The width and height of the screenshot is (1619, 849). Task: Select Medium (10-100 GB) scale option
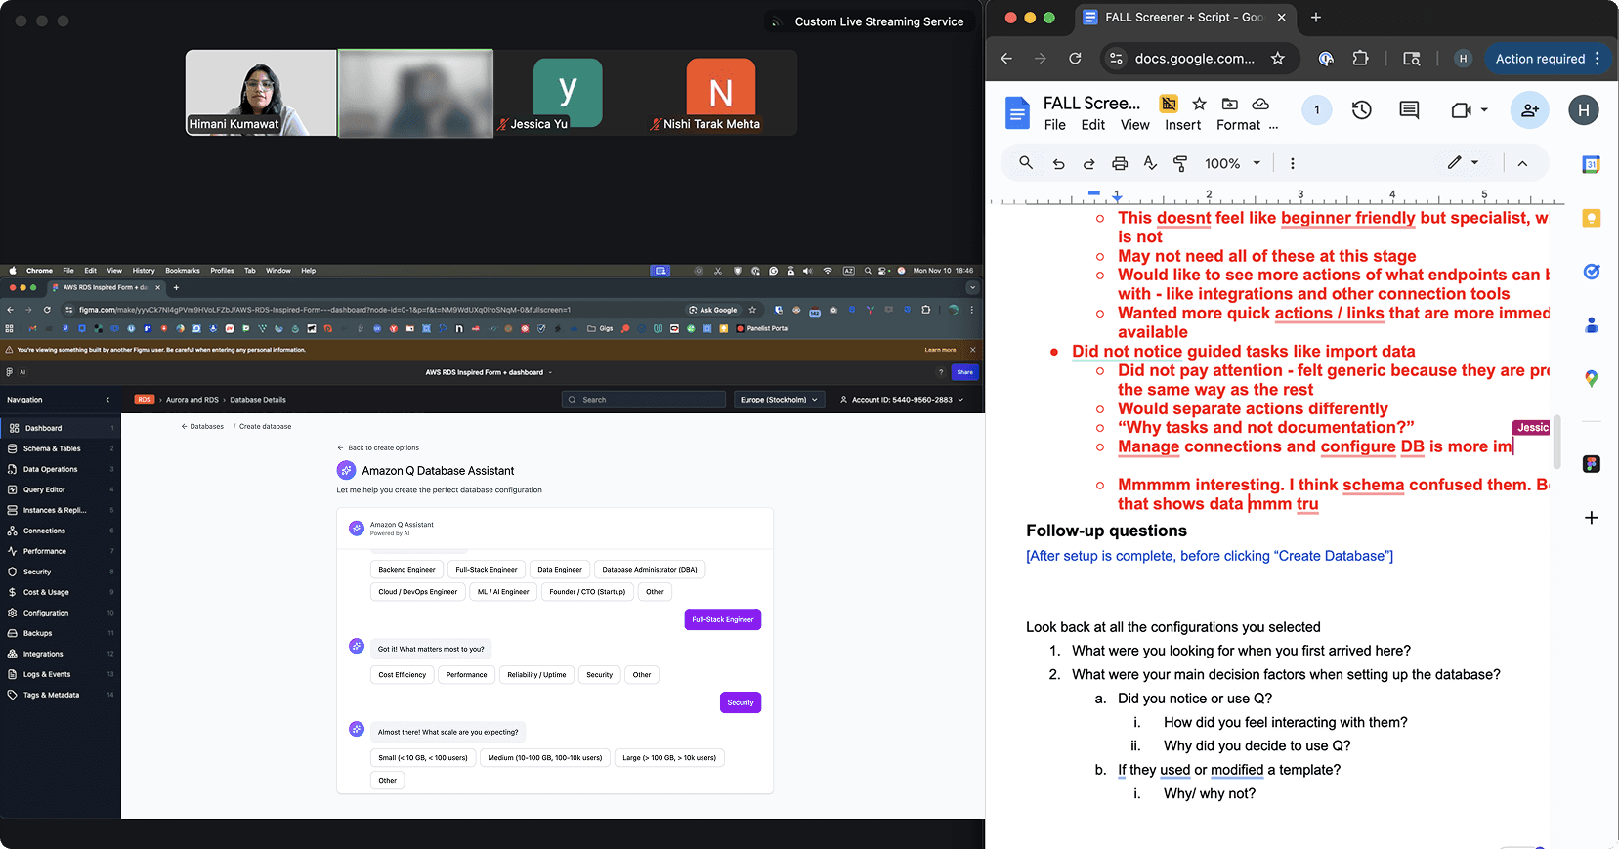click(545, 758)
